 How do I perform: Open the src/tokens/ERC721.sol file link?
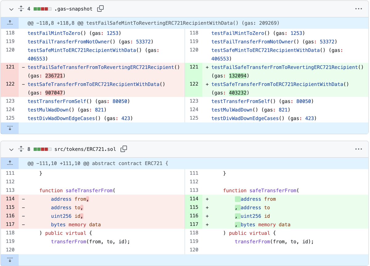pyautogui.click(x=85, y=149)
